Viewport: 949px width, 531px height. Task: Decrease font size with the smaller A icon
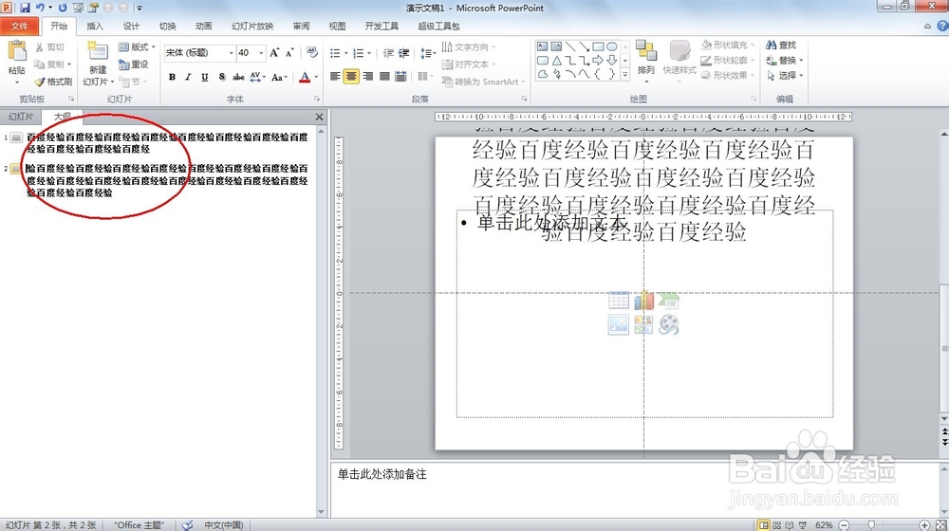click(289, 53)
